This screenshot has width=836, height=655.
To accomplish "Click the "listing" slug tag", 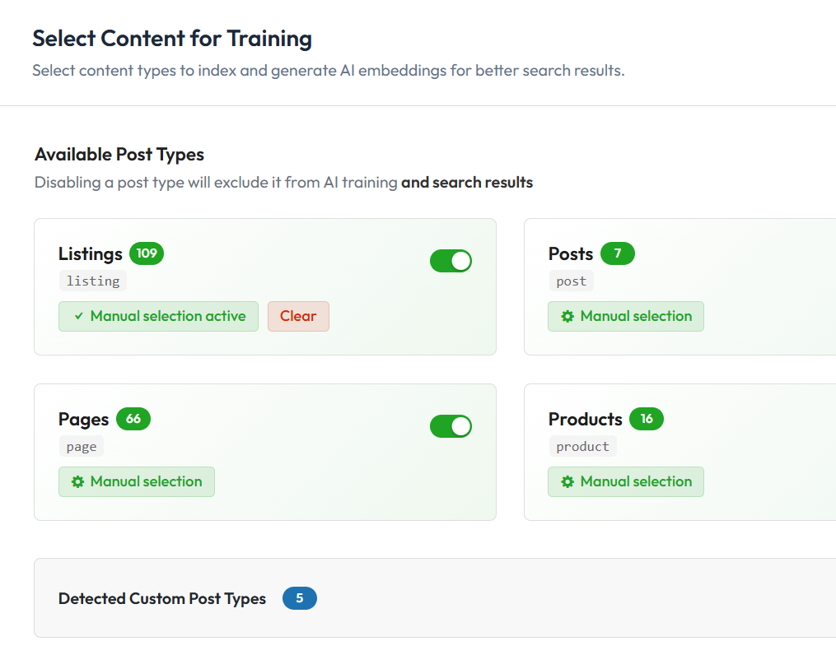I will pos(93,281).
